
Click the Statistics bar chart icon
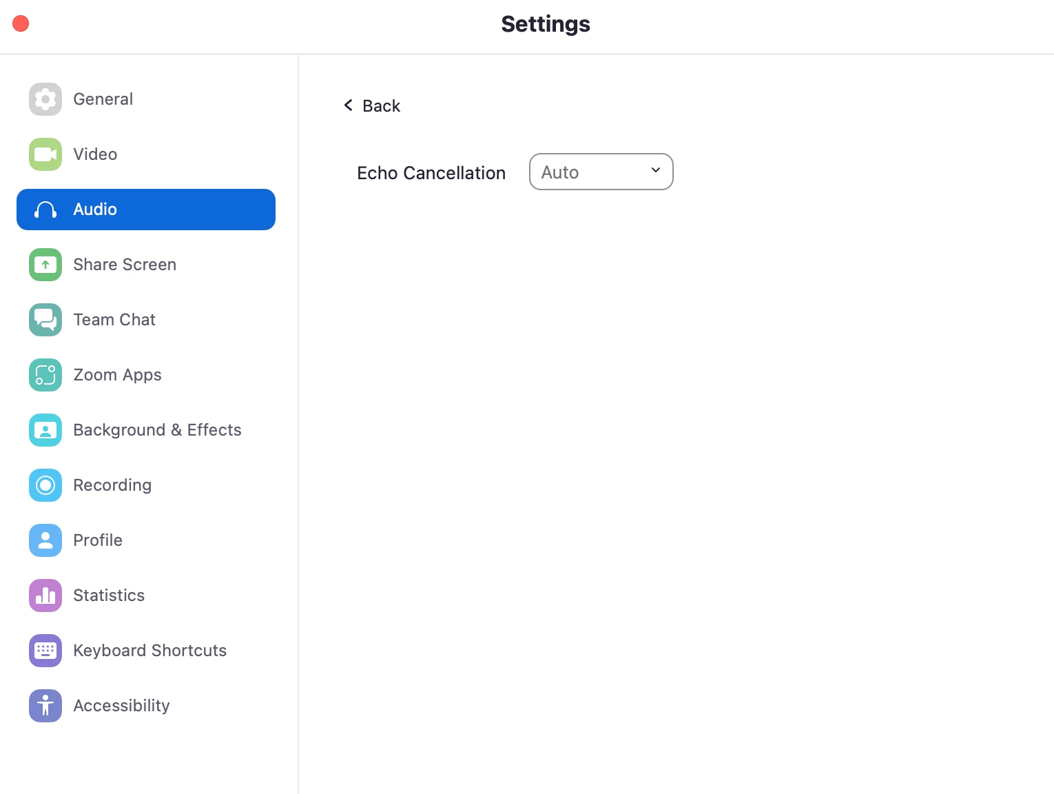(45, 595)
